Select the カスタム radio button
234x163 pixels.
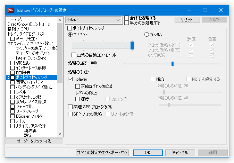[147, 35]
